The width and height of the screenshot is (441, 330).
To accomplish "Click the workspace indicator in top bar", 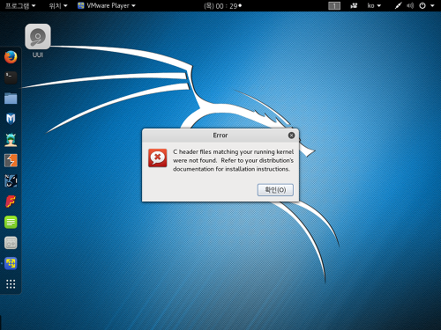I will point(334,6).
